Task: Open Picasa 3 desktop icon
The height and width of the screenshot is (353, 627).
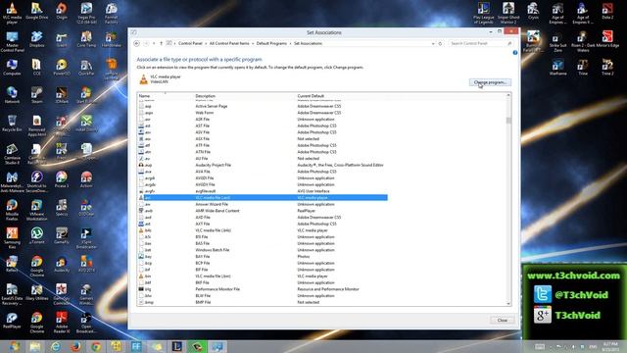Action: [62, 179]
